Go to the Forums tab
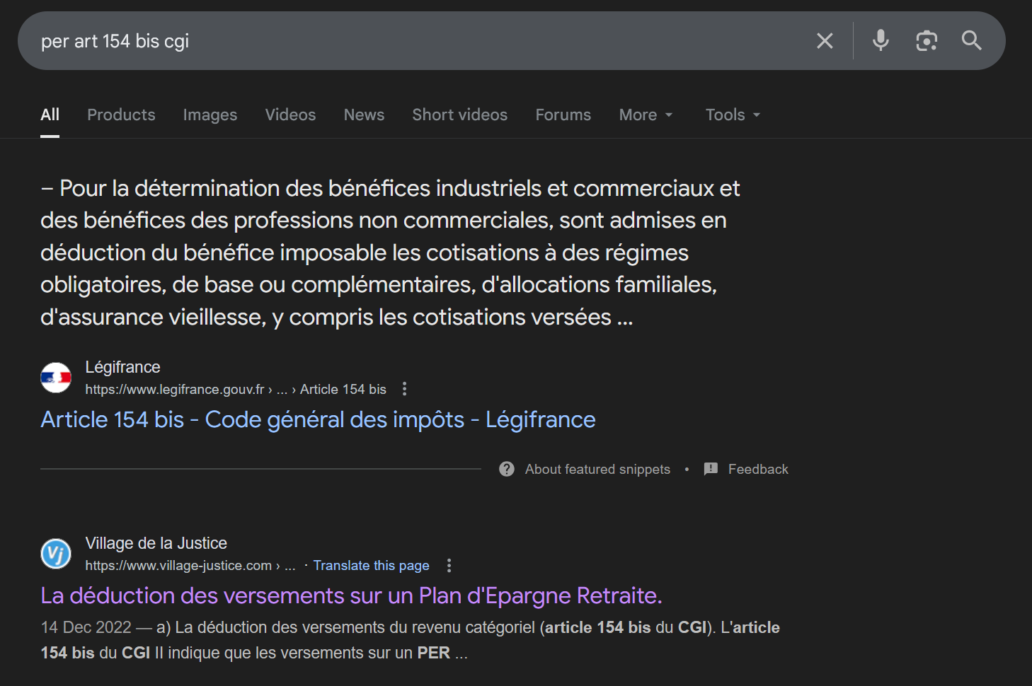The image size is (1032, 686). (563, 115)
